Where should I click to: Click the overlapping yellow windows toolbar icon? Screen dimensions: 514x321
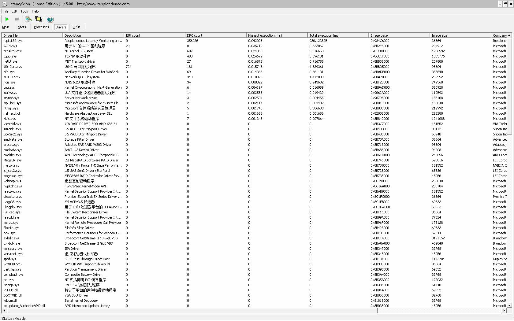39,19
